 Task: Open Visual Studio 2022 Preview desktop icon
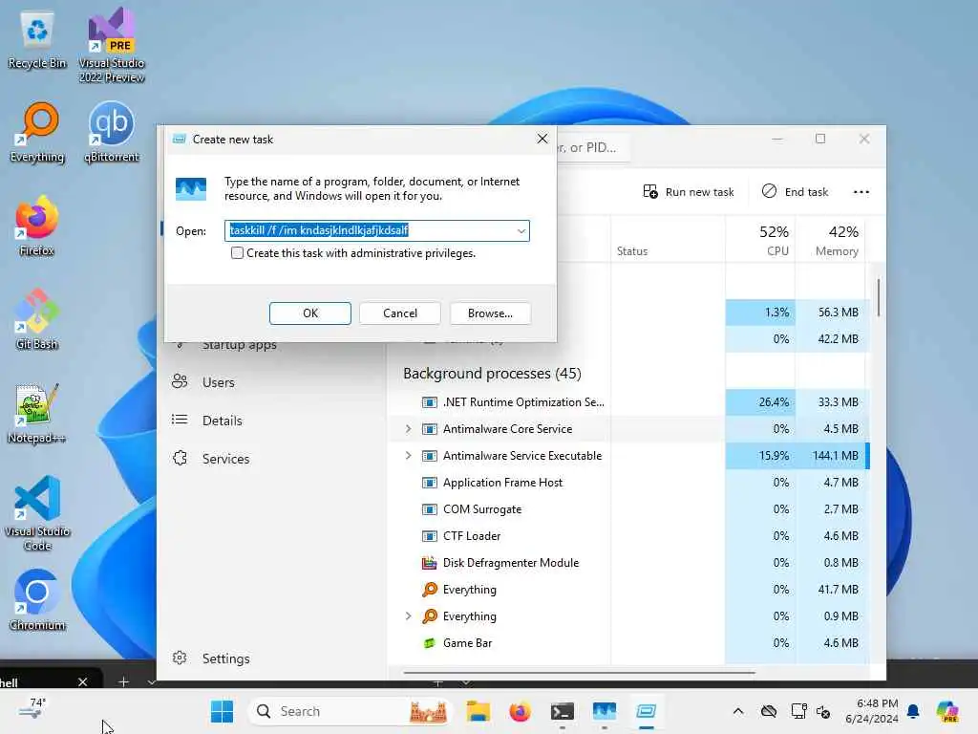pos(112,45)
